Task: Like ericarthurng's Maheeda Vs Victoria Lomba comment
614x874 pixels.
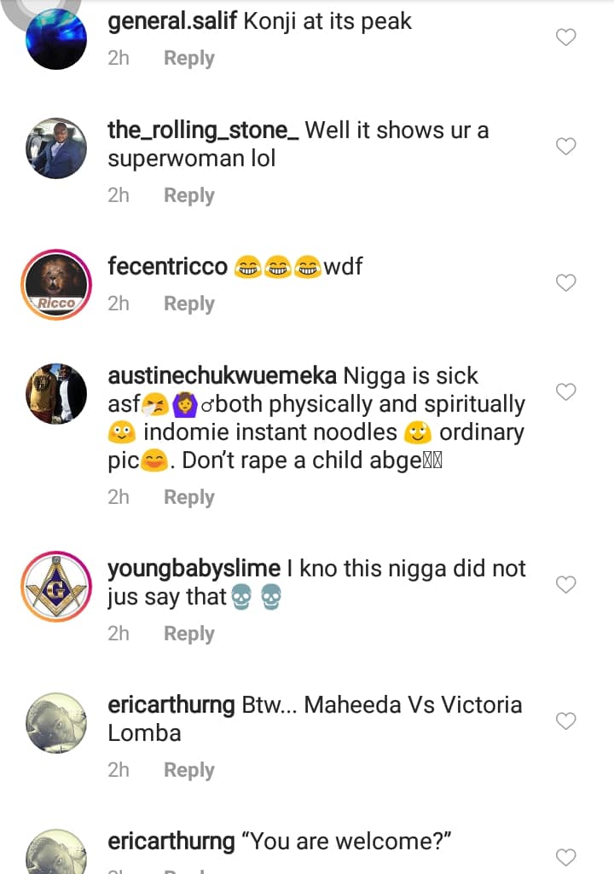Action: point(566,721)
